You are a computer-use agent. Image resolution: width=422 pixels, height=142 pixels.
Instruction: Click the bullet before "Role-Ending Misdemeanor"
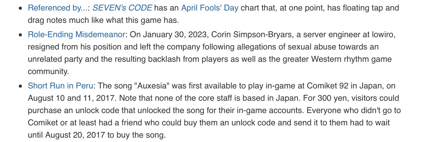click(21, 35)
